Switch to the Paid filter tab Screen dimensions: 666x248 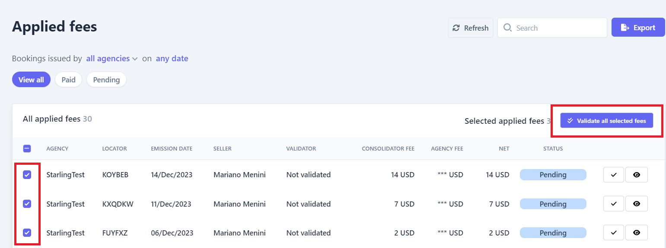tap(68, 80)
